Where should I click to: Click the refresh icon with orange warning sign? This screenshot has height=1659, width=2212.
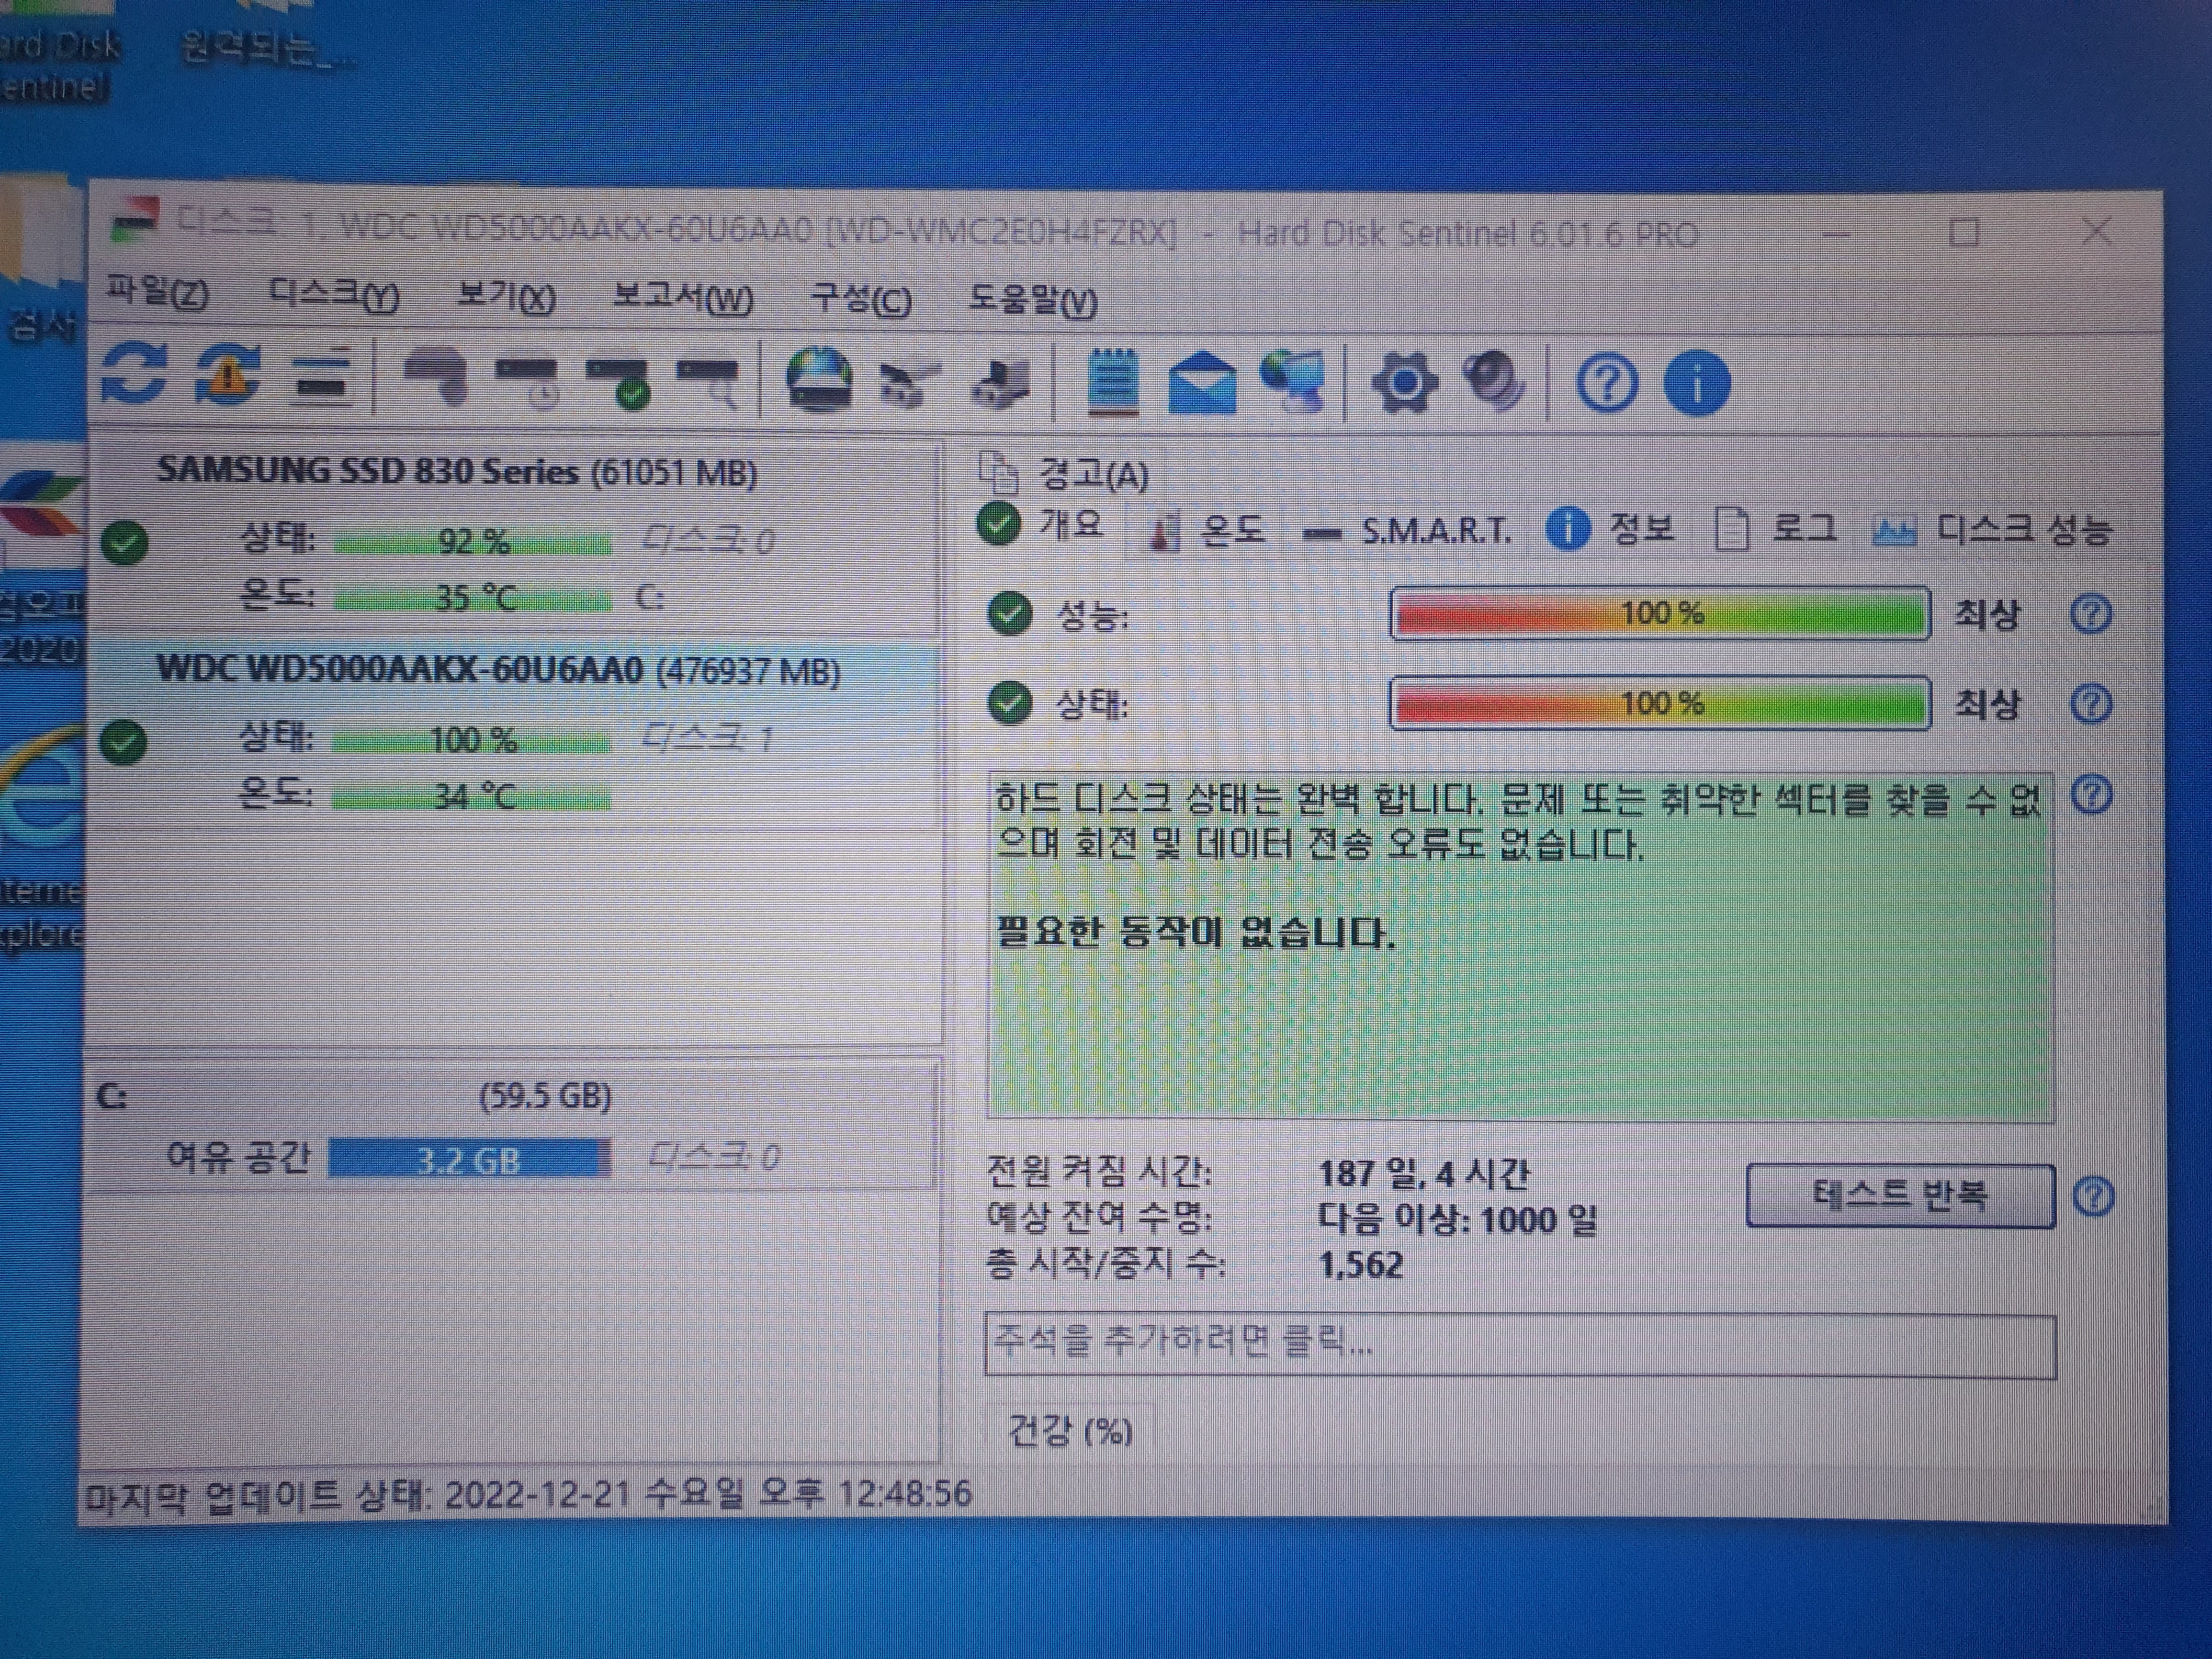click(x=229, y=375)
